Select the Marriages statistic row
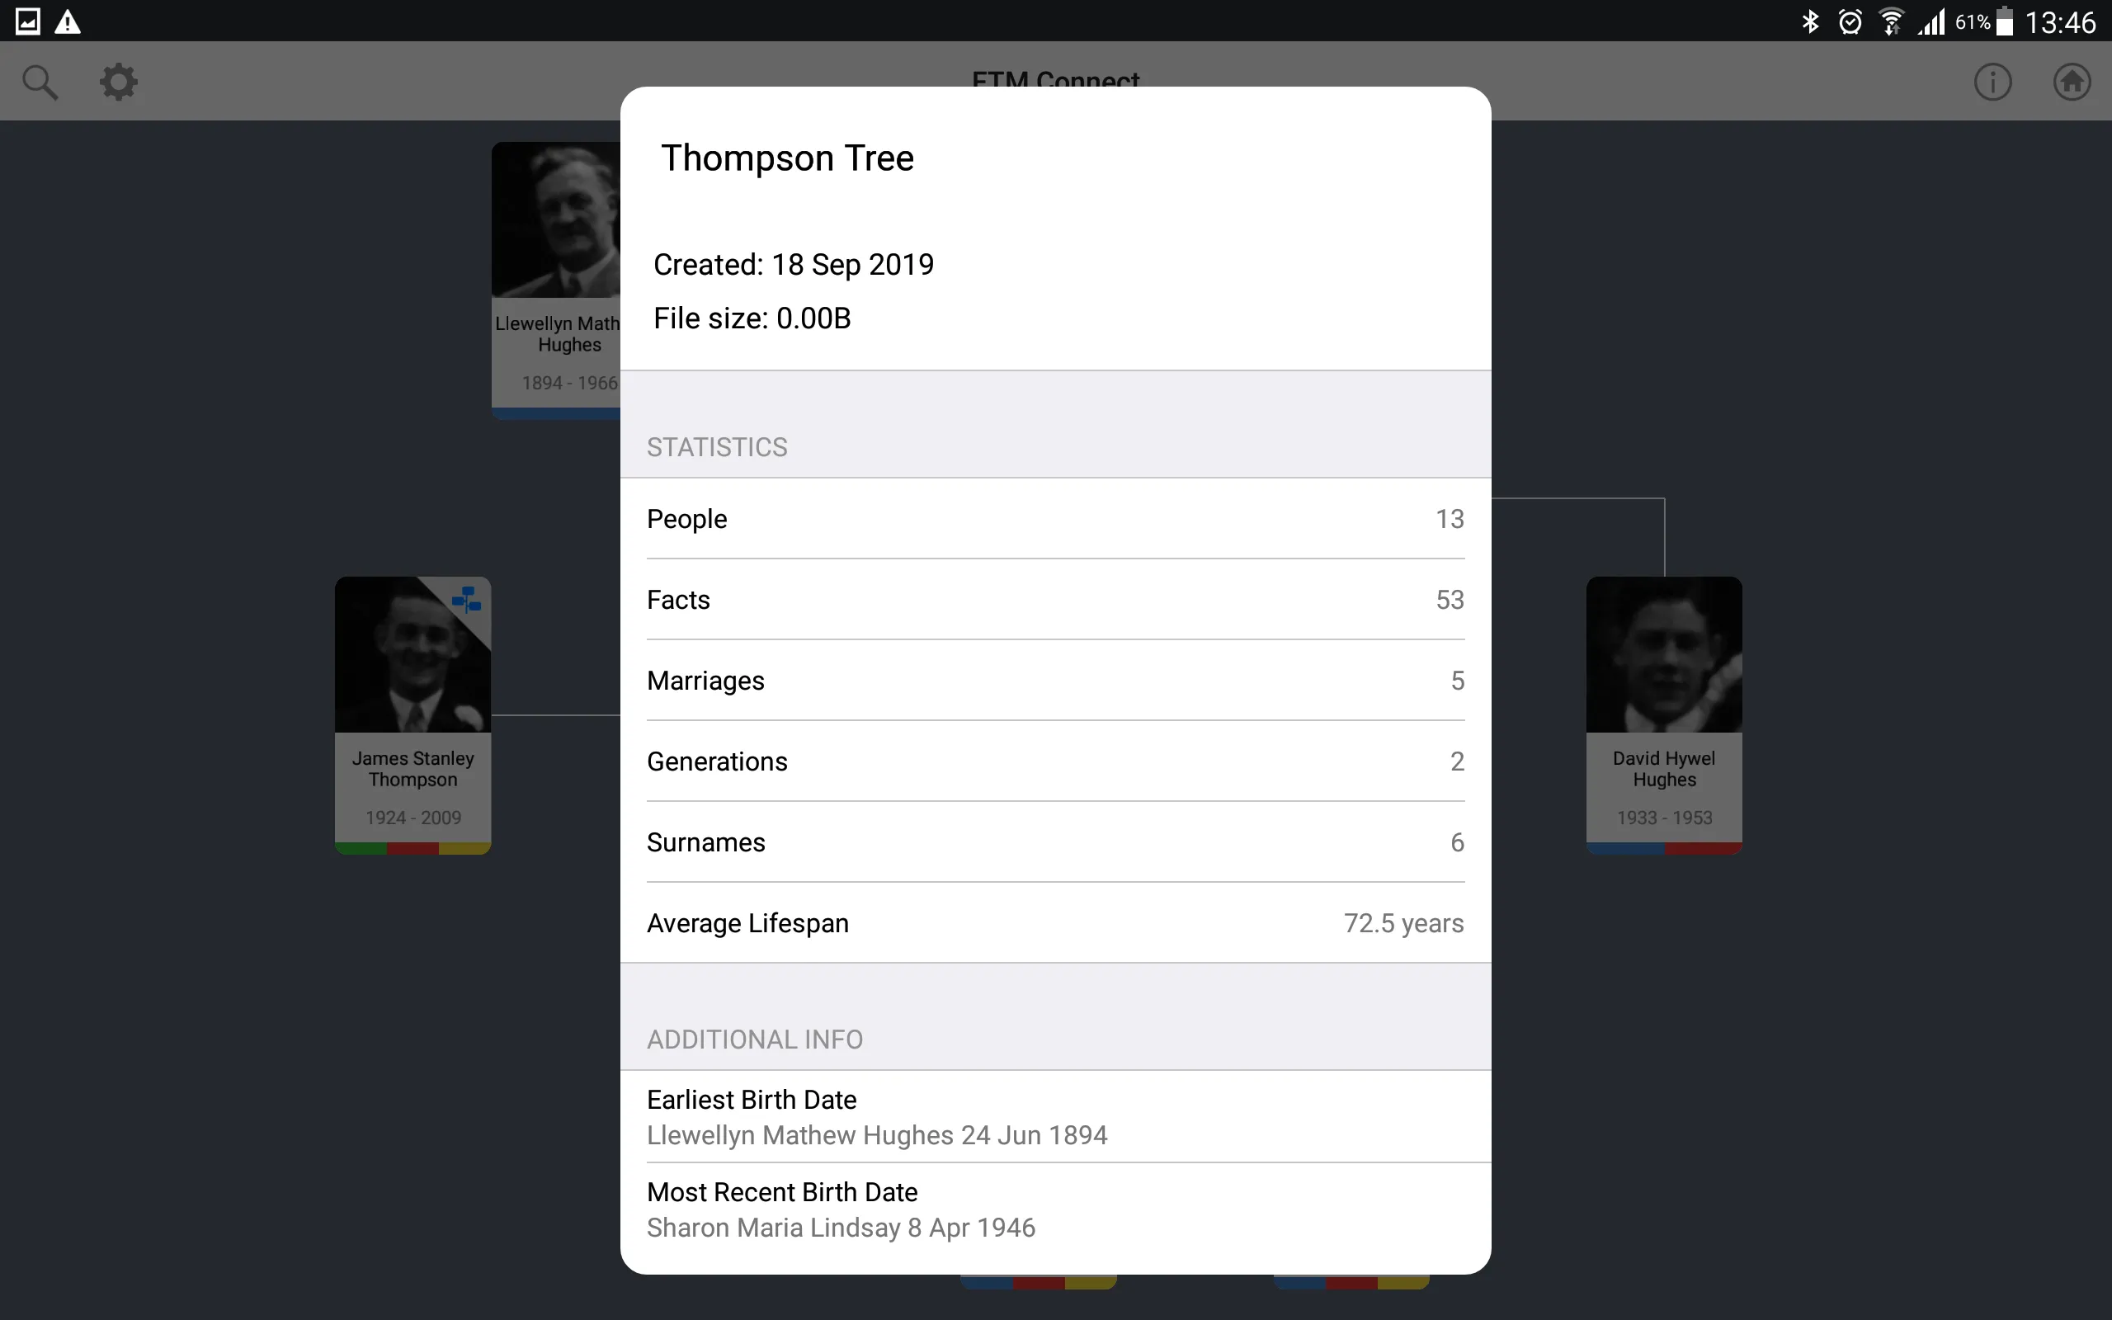2112x1320 pixels. [1055, 680]
